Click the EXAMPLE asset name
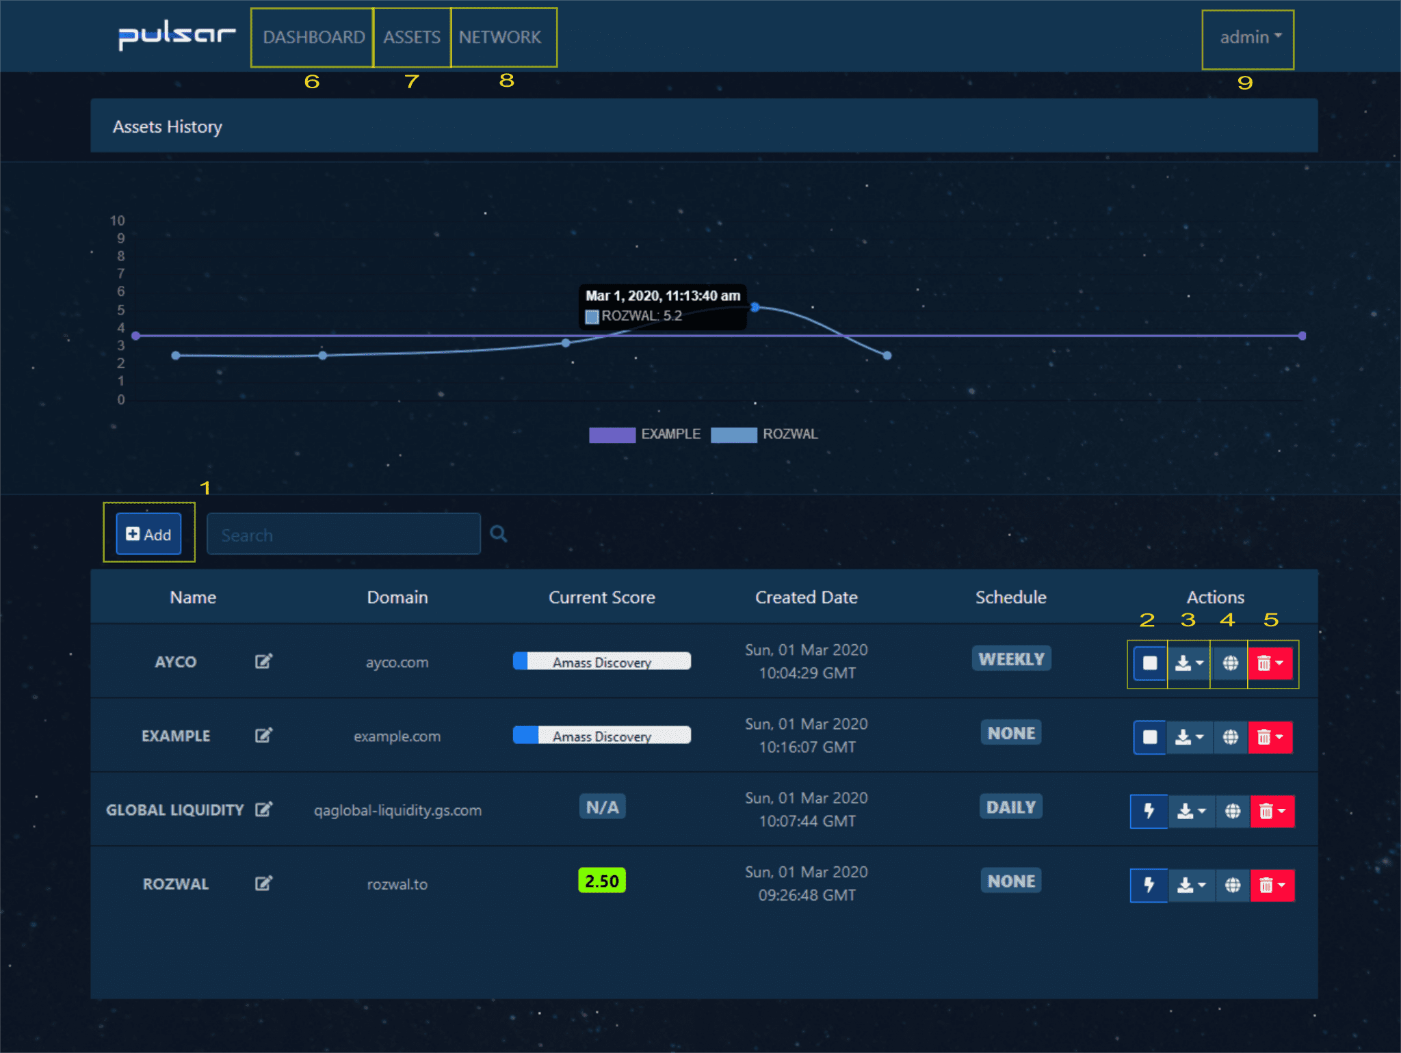The image size is (1401, 1053). coord(176,736)
